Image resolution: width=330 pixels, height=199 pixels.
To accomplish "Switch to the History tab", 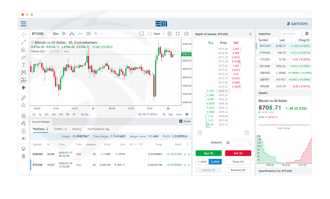I will pos(77,129).
